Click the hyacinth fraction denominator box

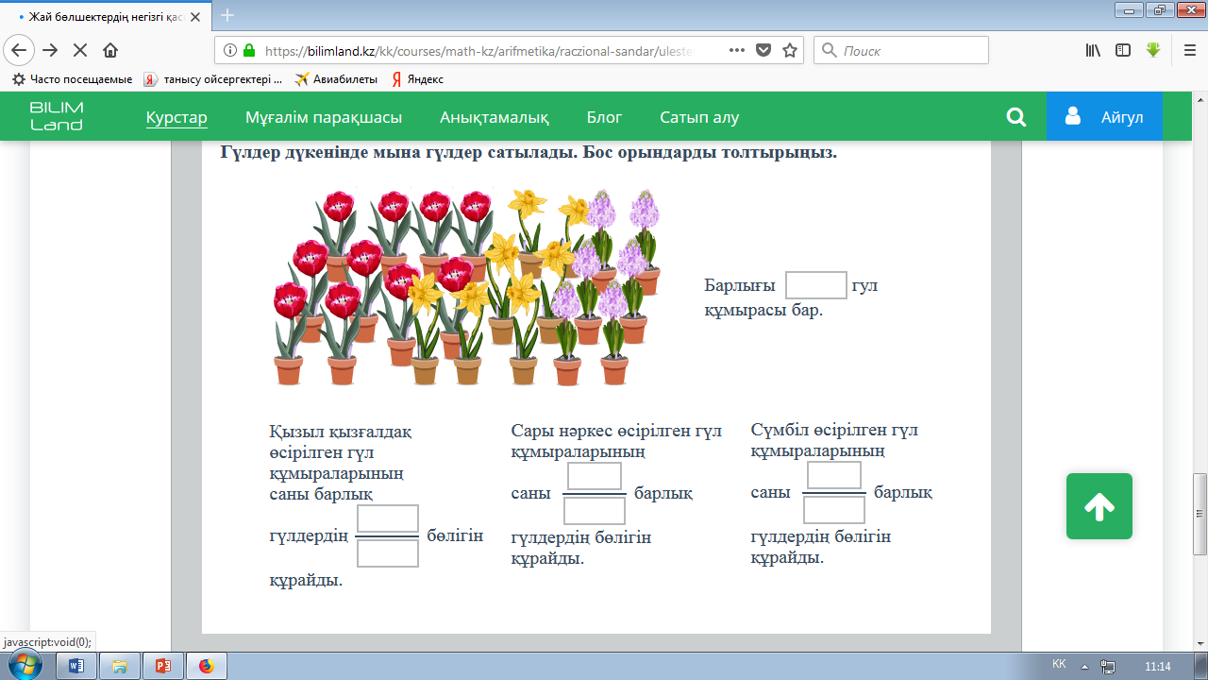(x=834, y=510)
